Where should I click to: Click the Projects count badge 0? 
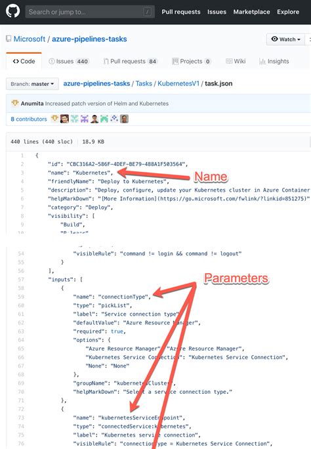(x=208, y=61)
